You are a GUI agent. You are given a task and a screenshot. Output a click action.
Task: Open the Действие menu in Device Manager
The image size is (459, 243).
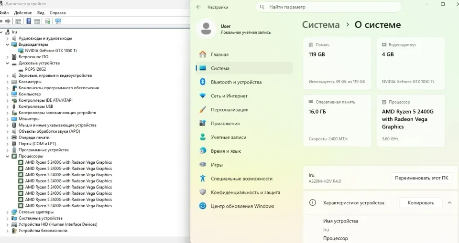coord(23,12)
